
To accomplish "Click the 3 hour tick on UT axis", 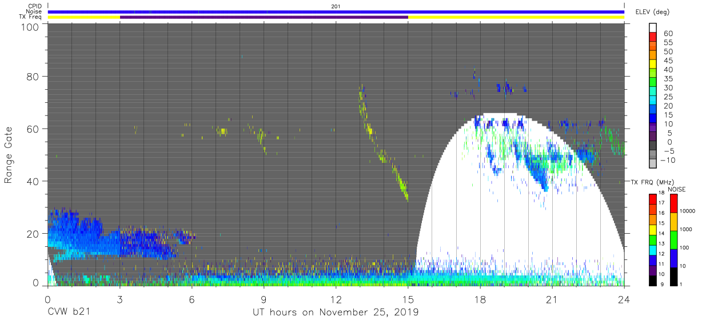I will [119, 299].
